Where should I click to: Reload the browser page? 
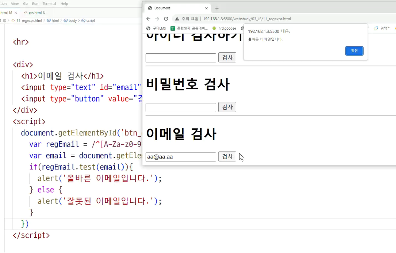point(166,19)
